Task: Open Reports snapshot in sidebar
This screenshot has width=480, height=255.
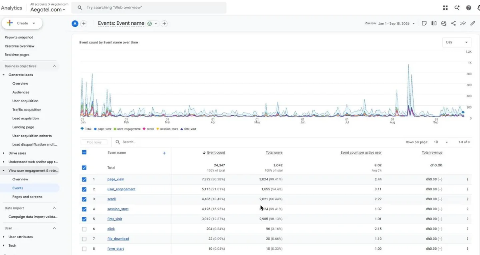Action: pyautogui.click(x=19, y=38)
